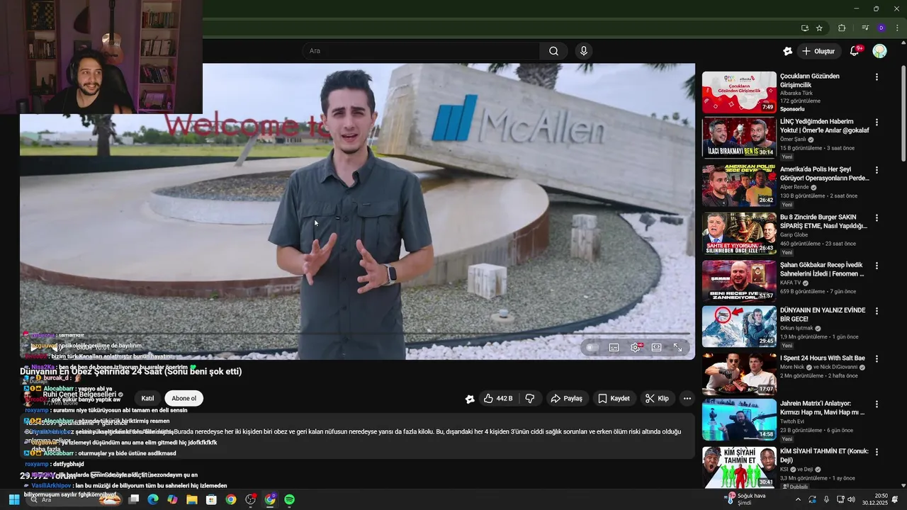Open player settings gear icon
This screenshot has height=510, width=907.
(636, 347)
